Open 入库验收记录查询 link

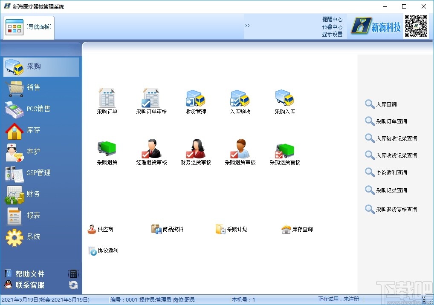point(391,138)
